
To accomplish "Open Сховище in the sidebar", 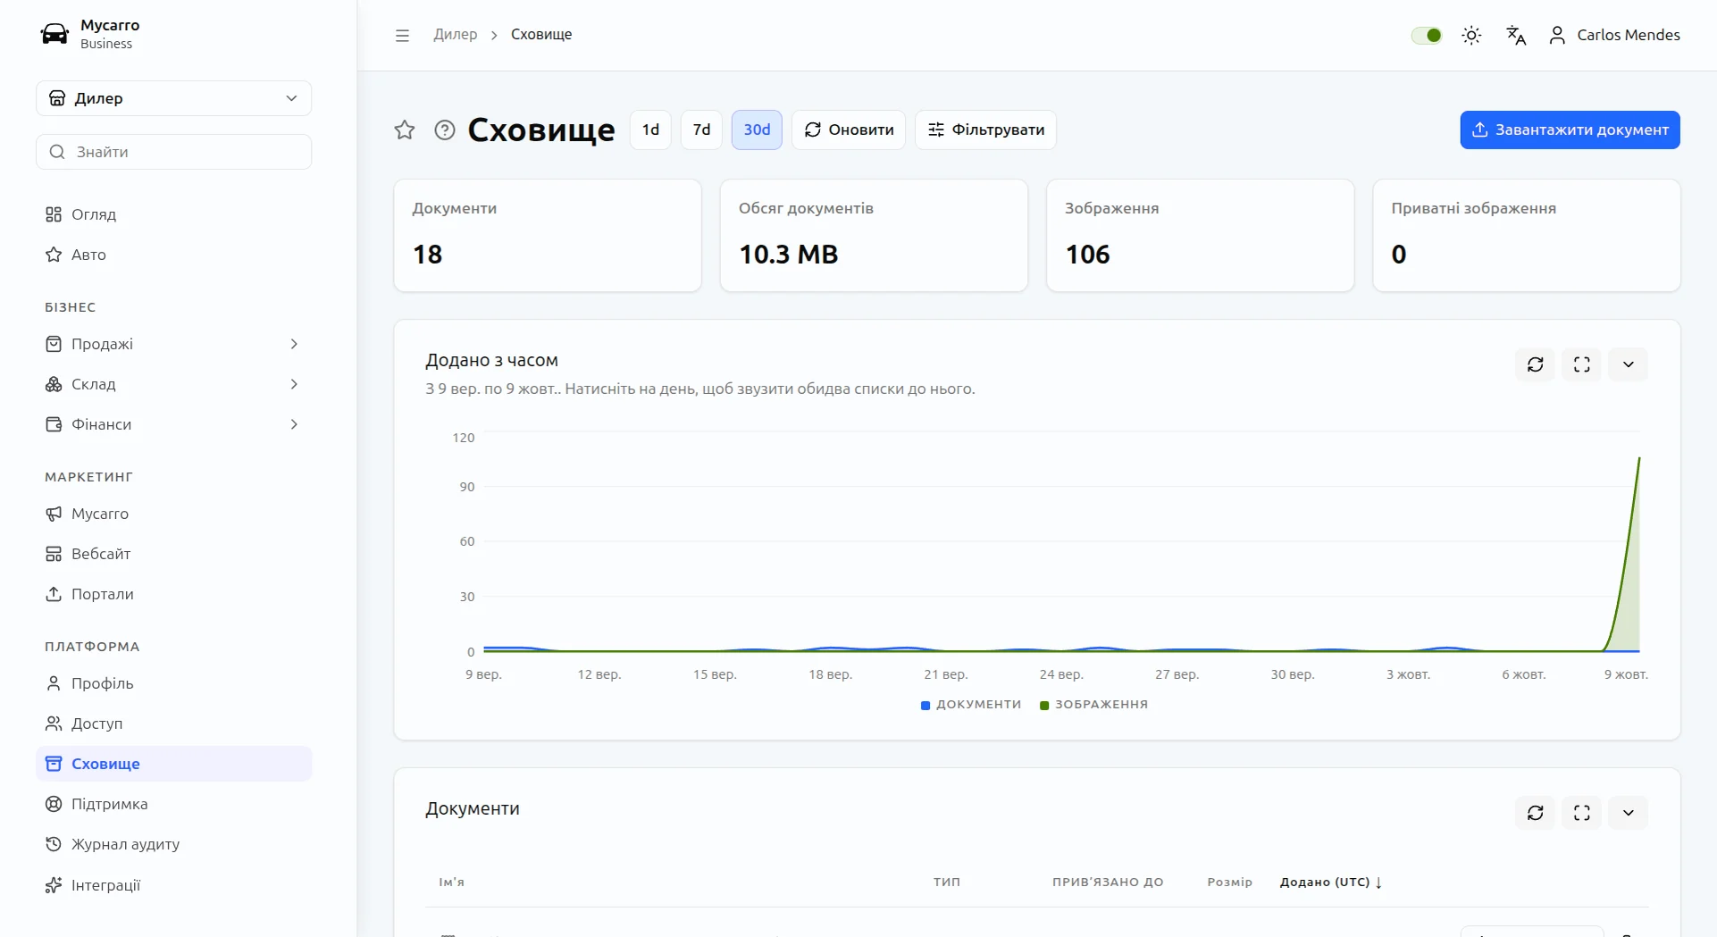I will pyautogui.click(x=174, y=764).
